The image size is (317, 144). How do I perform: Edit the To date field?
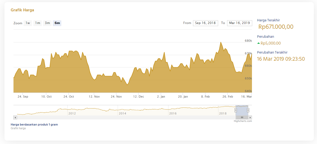239,23
